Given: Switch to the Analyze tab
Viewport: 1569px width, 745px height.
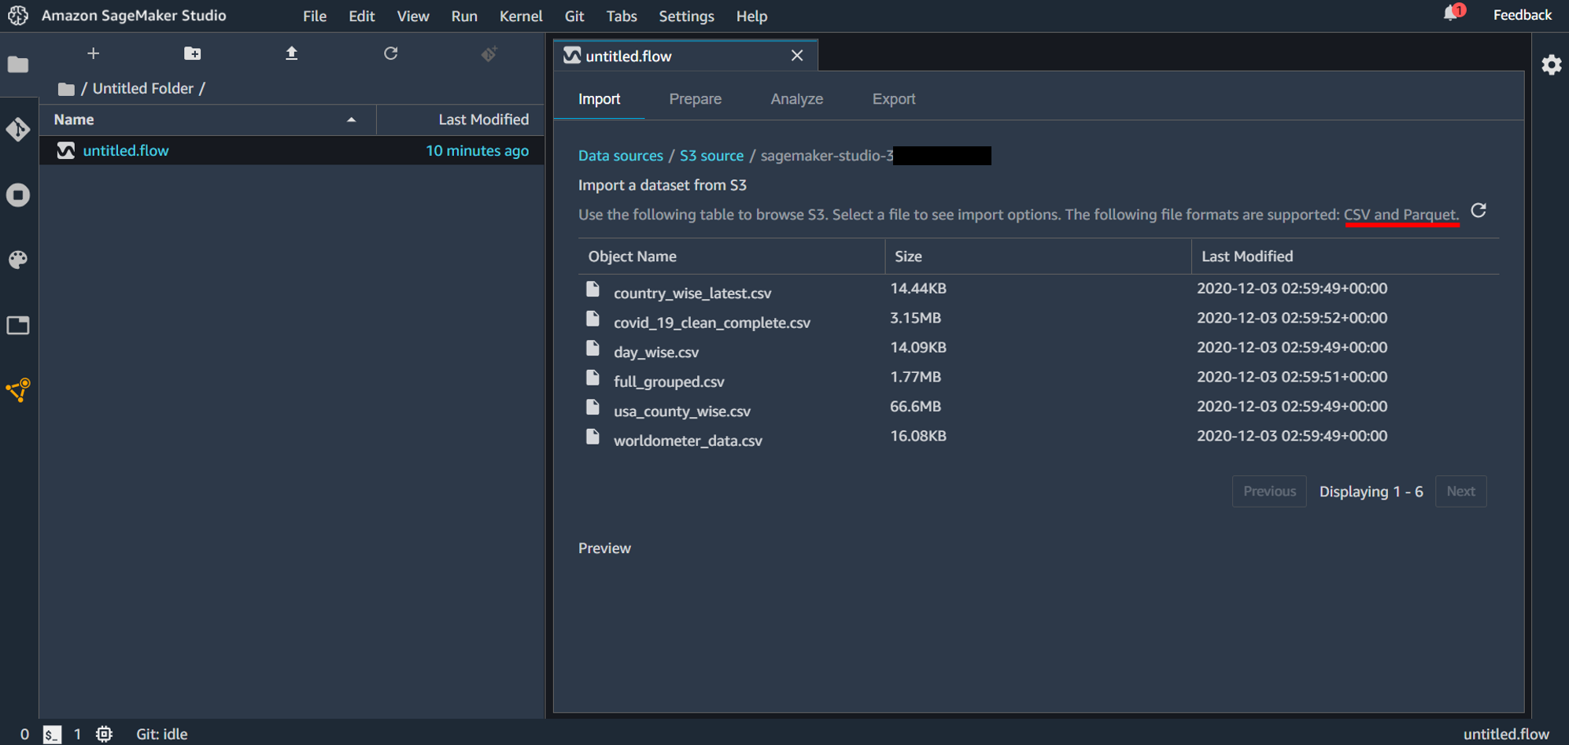Looking at the screenshot, I should [x=797, y=99].
